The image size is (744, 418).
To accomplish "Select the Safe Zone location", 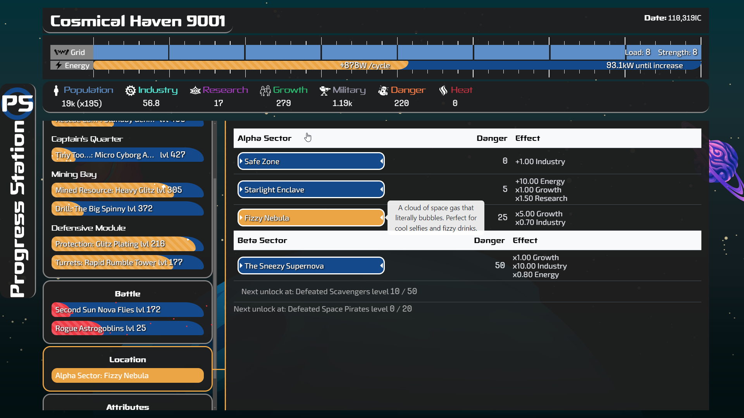I will coord(311,161).
